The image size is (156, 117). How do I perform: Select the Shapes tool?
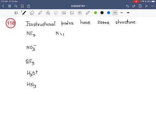click(x=48, y=13)
